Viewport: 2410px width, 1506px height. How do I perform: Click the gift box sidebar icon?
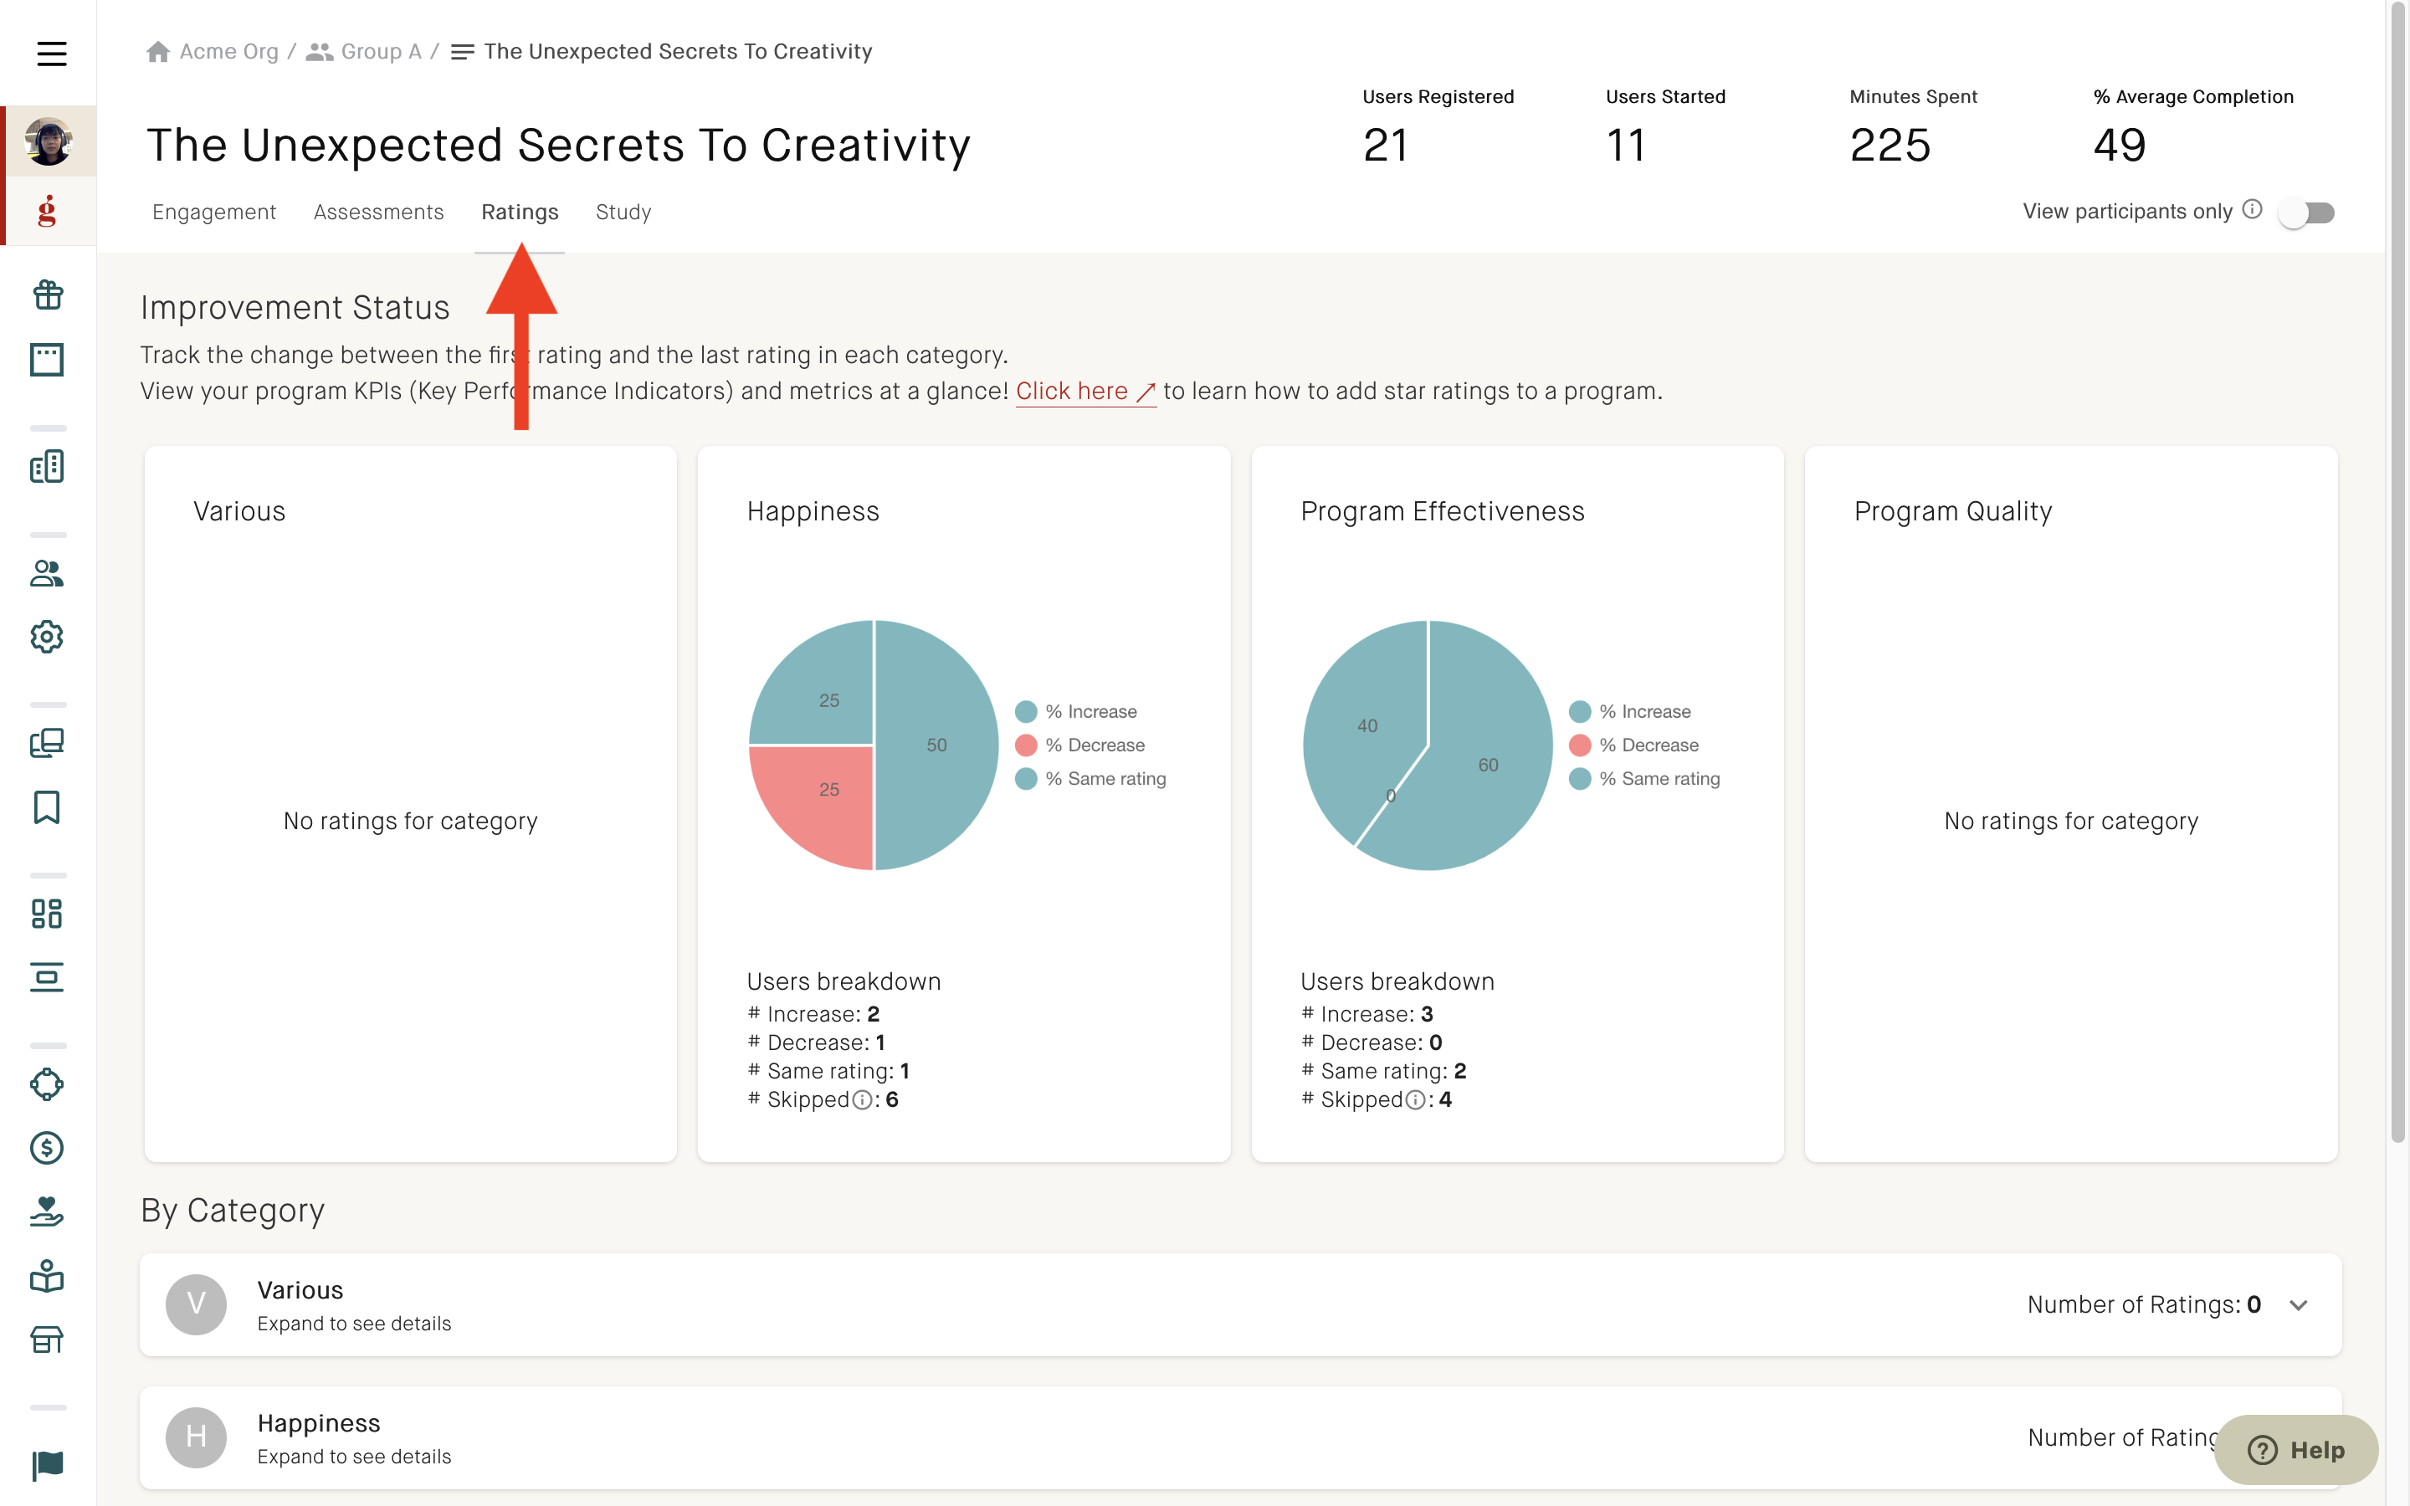point(48,295)
